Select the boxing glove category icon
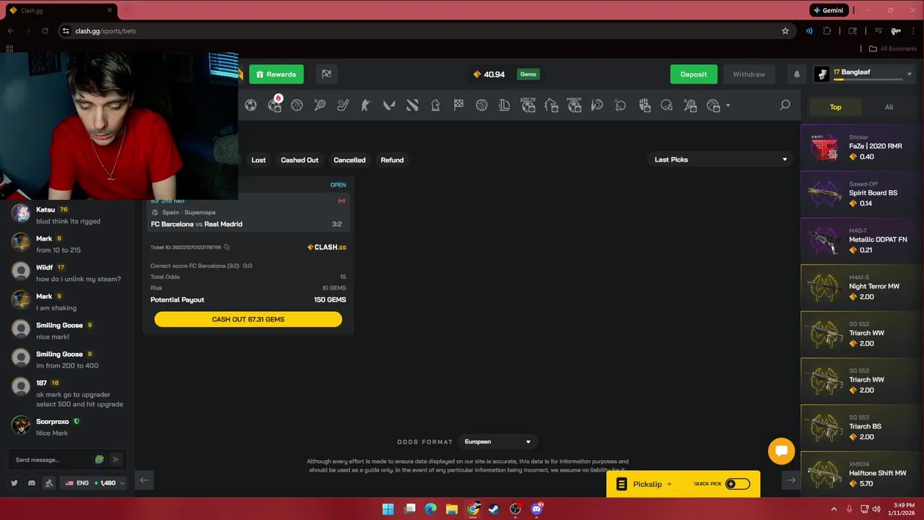This screenshot has height=520, width=924. coord(645,105)
